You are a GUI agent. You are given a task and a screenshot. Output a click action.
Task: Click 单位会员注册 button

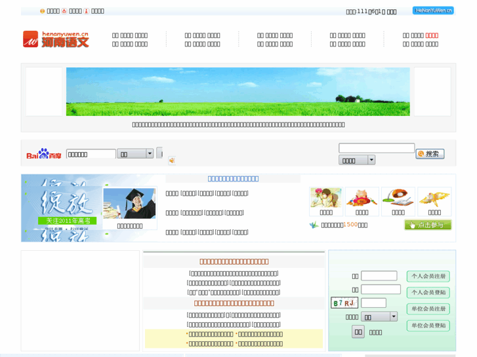click(428, 309)
